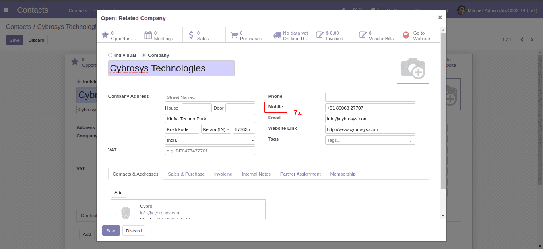This screenshot has width=543, height=249.
Task: Open the Opportunities star stat button
Action: (118, 35)
